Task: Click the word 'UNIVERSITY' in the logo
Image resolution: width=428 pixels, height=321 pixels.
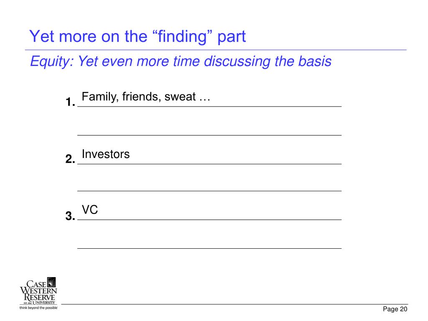Action: coord(44,303)
